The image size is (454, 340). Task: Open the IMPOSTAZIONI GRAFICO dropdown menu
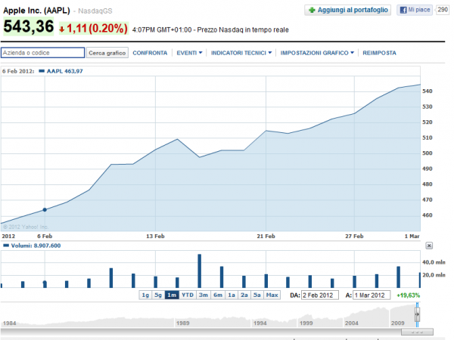(x=317, y=53)
